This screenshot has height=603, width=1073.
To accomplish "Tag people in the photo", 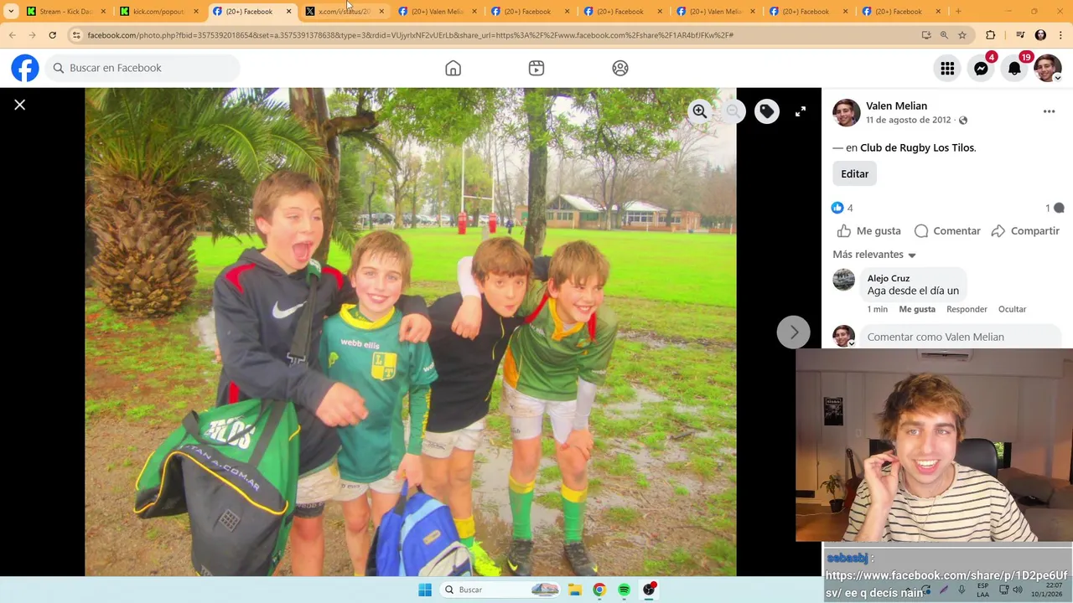I will point(766,111).
